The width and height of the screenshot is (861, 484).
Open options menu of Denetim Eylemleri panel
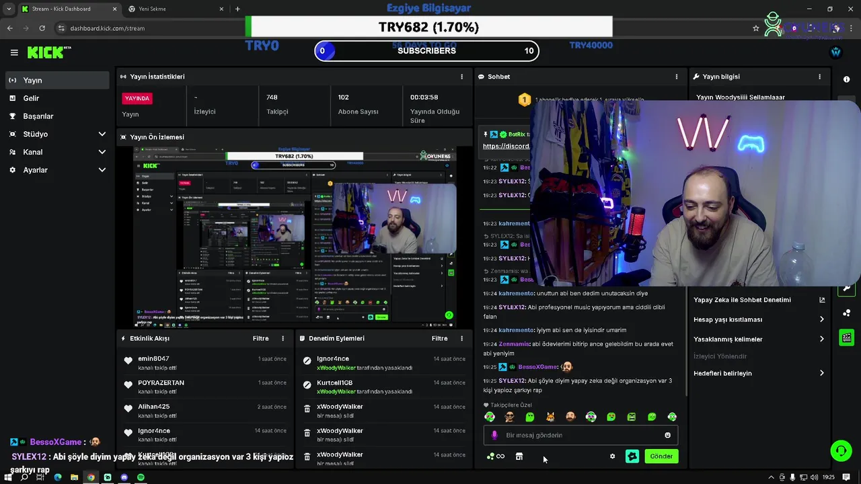point(461,338)
